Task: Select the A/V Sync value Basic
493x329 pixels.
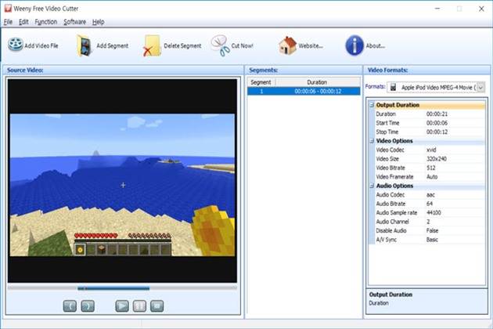Action: (432, 240)
